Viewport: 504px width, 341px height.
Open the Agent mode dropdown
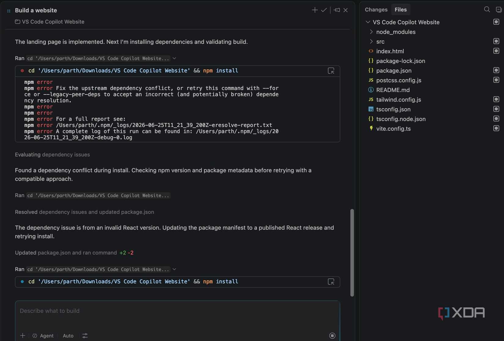43,336
